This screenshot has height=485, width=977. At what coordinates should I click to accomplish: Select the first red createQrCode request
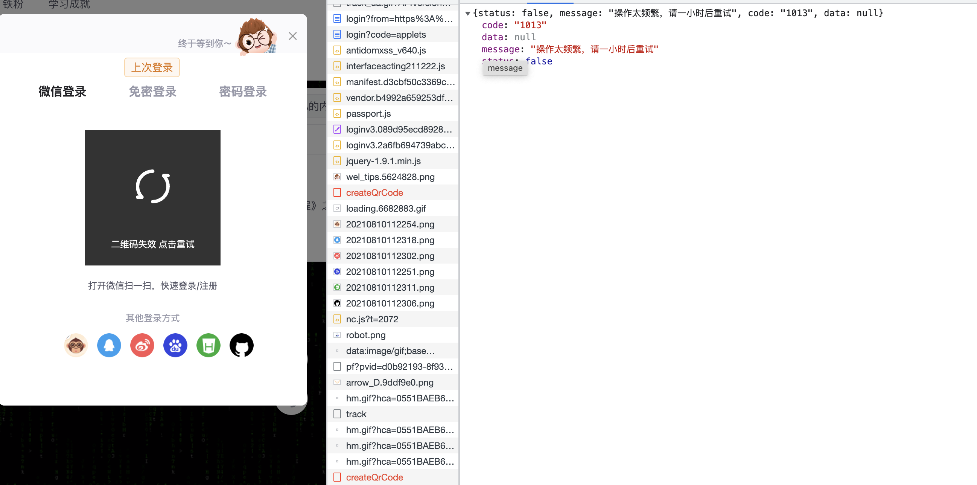393,193
